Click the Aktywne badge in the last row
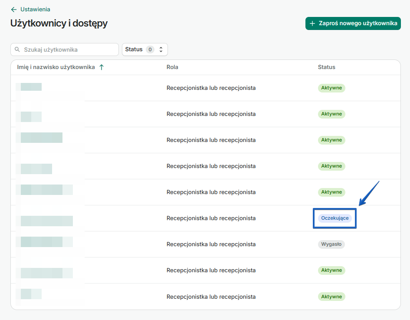Viewport: 410px width, 320px height. [x=331, y=297]
